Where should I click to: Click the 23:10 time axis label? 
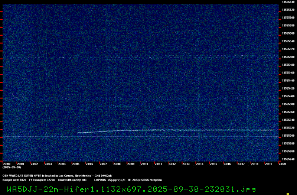tap(144, 164)
